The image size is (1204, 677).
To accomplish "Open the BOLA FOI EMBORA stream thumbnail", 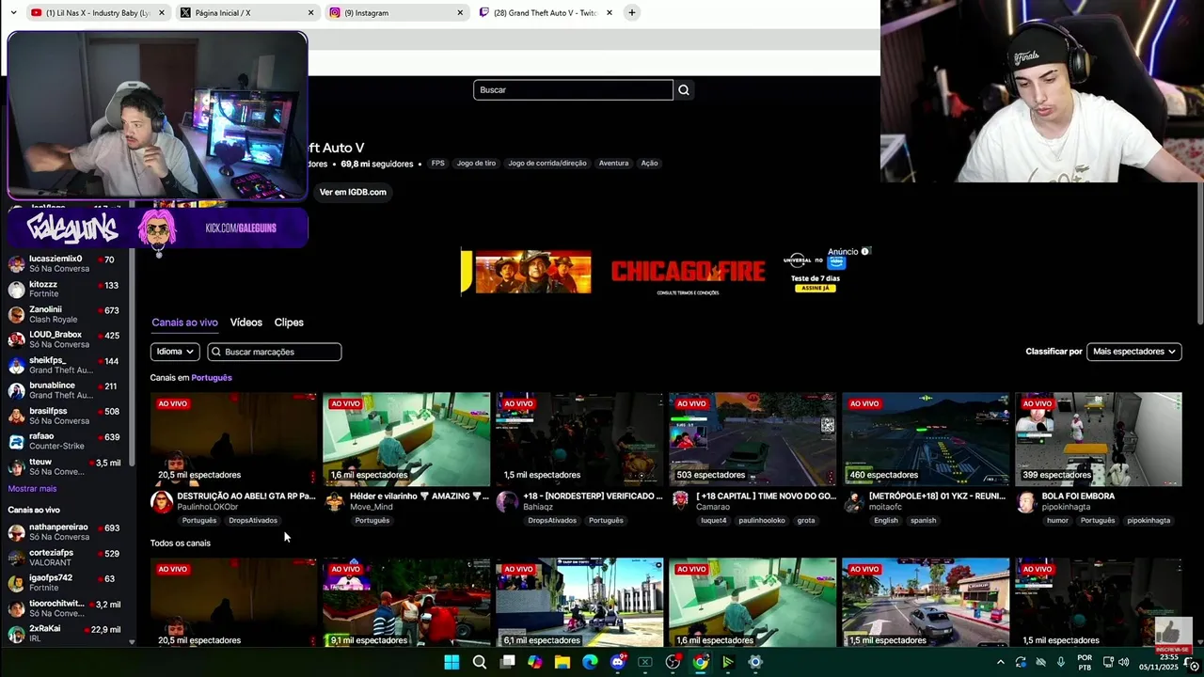I will pyautogui.click(x=1099, y=439).
